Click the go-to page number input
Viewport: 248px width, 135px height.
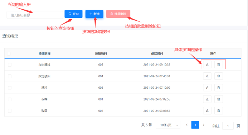point(228,126)
